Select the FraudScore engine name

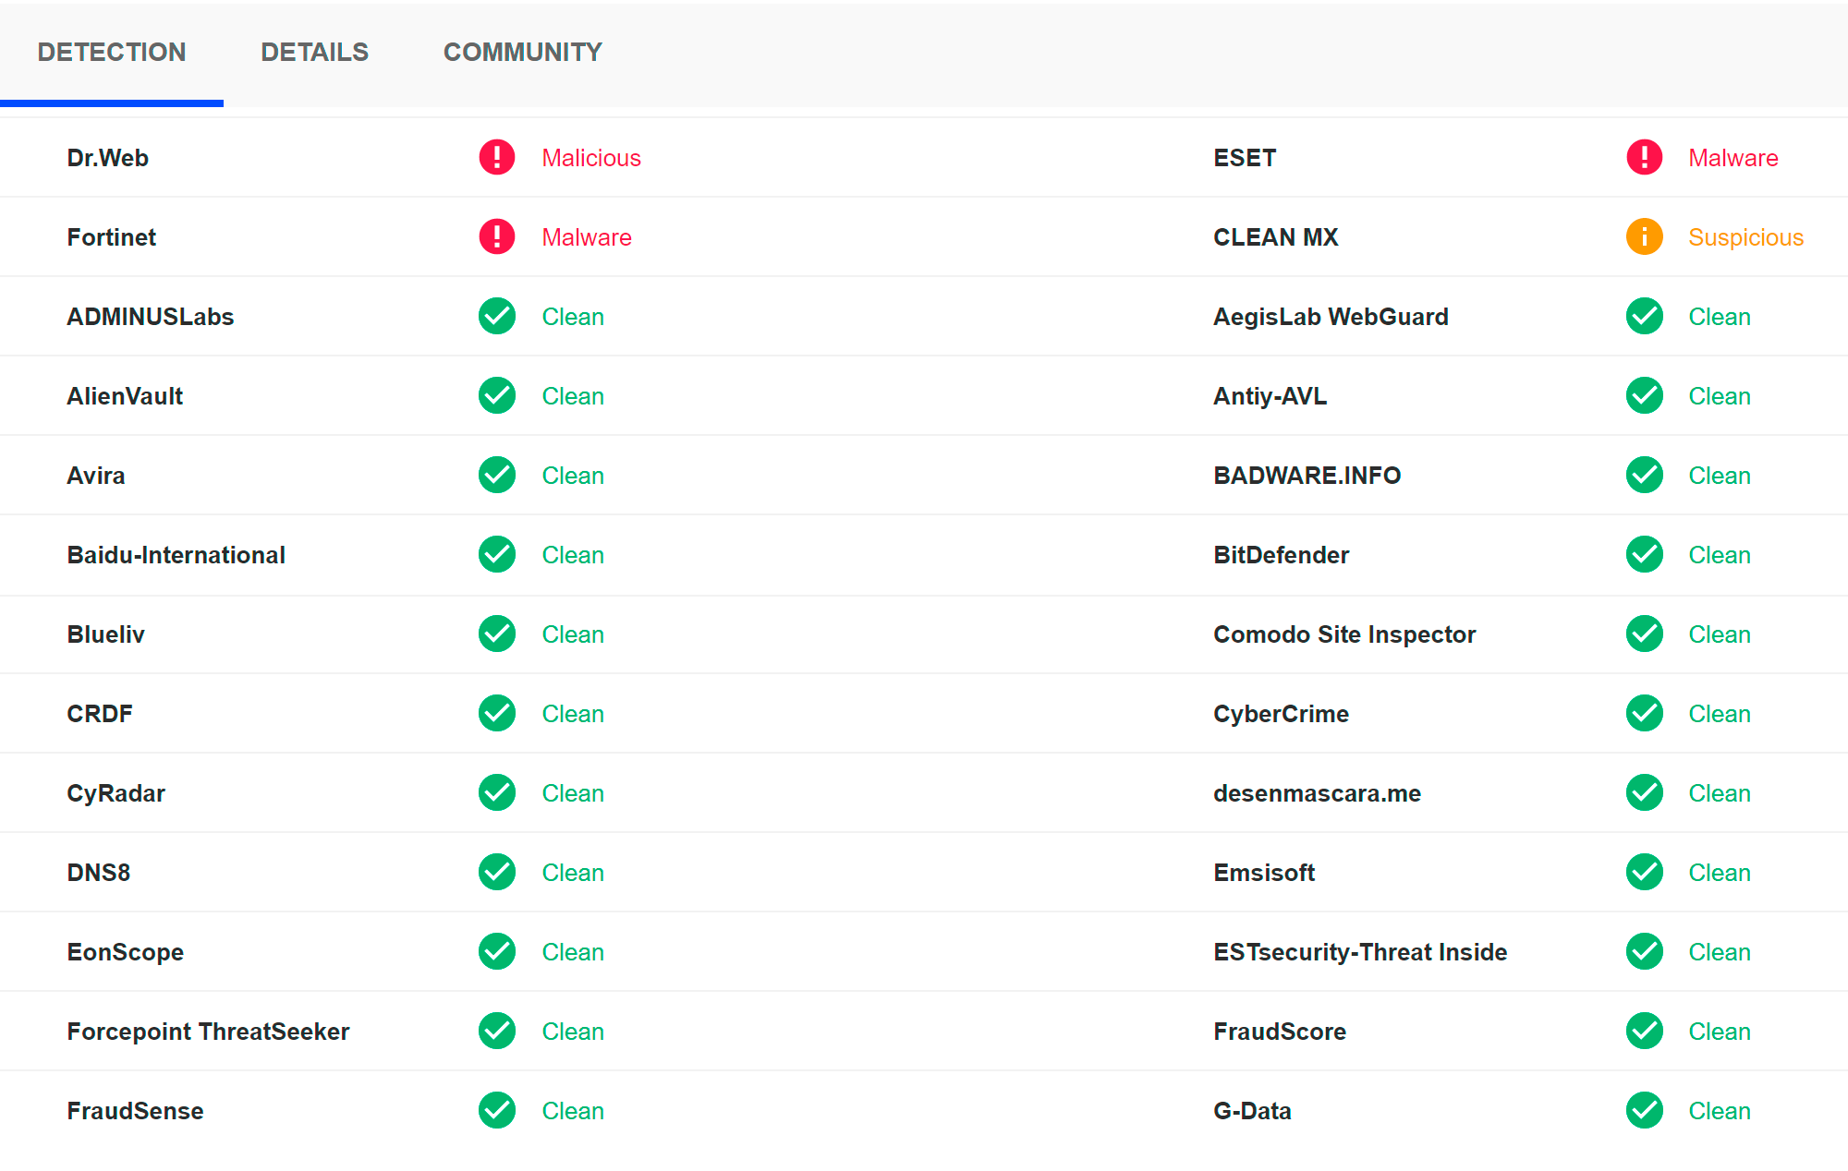[1280, 1032]
